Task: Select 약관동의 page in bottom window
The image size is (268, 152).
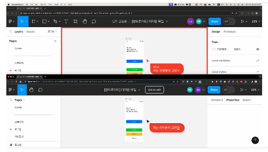Action: (x=19, y=137)
